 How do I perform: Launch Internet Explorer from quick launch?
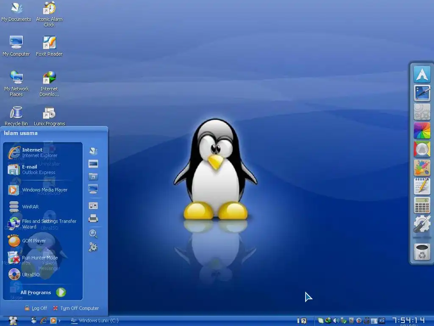[x=44, y=320]
